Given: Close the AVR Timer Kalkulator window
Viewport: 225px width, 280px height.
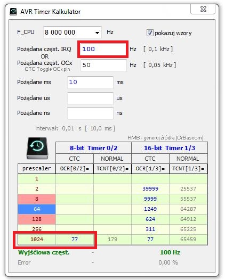Looking at the screenshot, I should 203,9.
